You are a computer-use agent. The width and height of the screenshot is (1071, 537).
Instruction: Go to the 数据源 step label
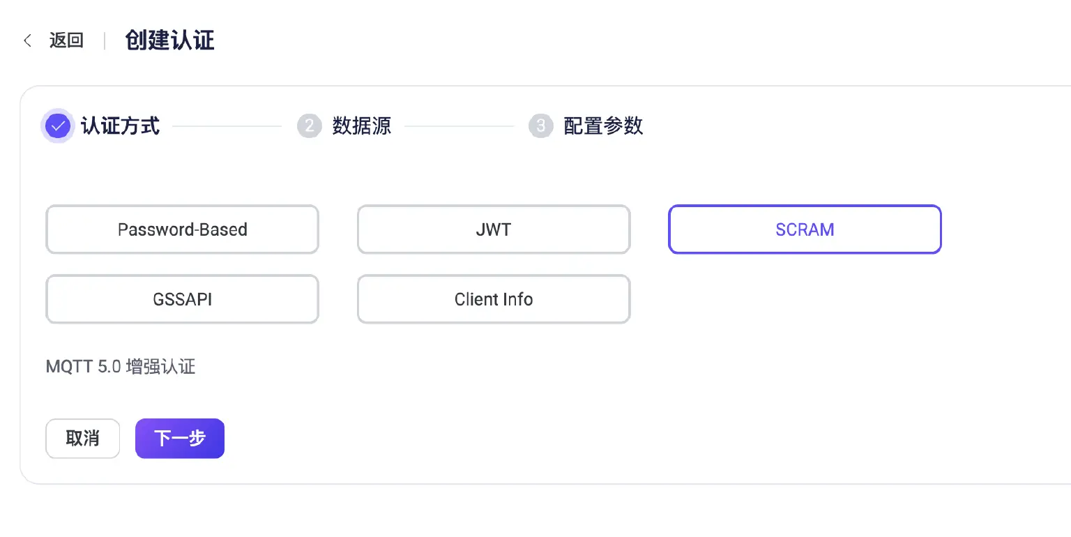[x=362, y=126]
